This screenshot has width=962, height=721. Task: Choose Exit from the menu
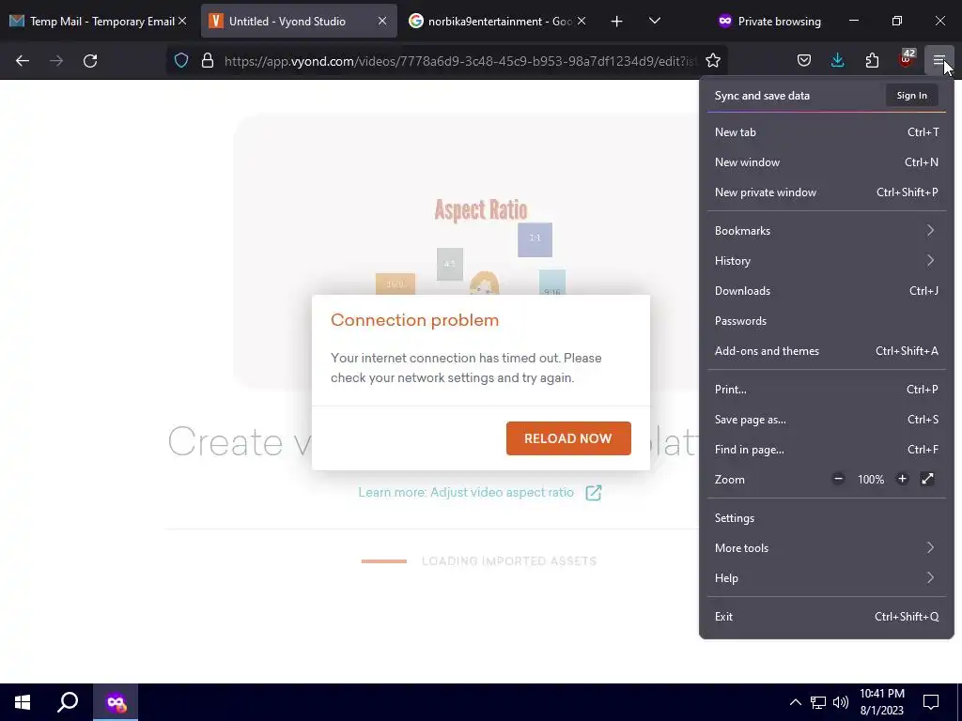pos(827,617)
